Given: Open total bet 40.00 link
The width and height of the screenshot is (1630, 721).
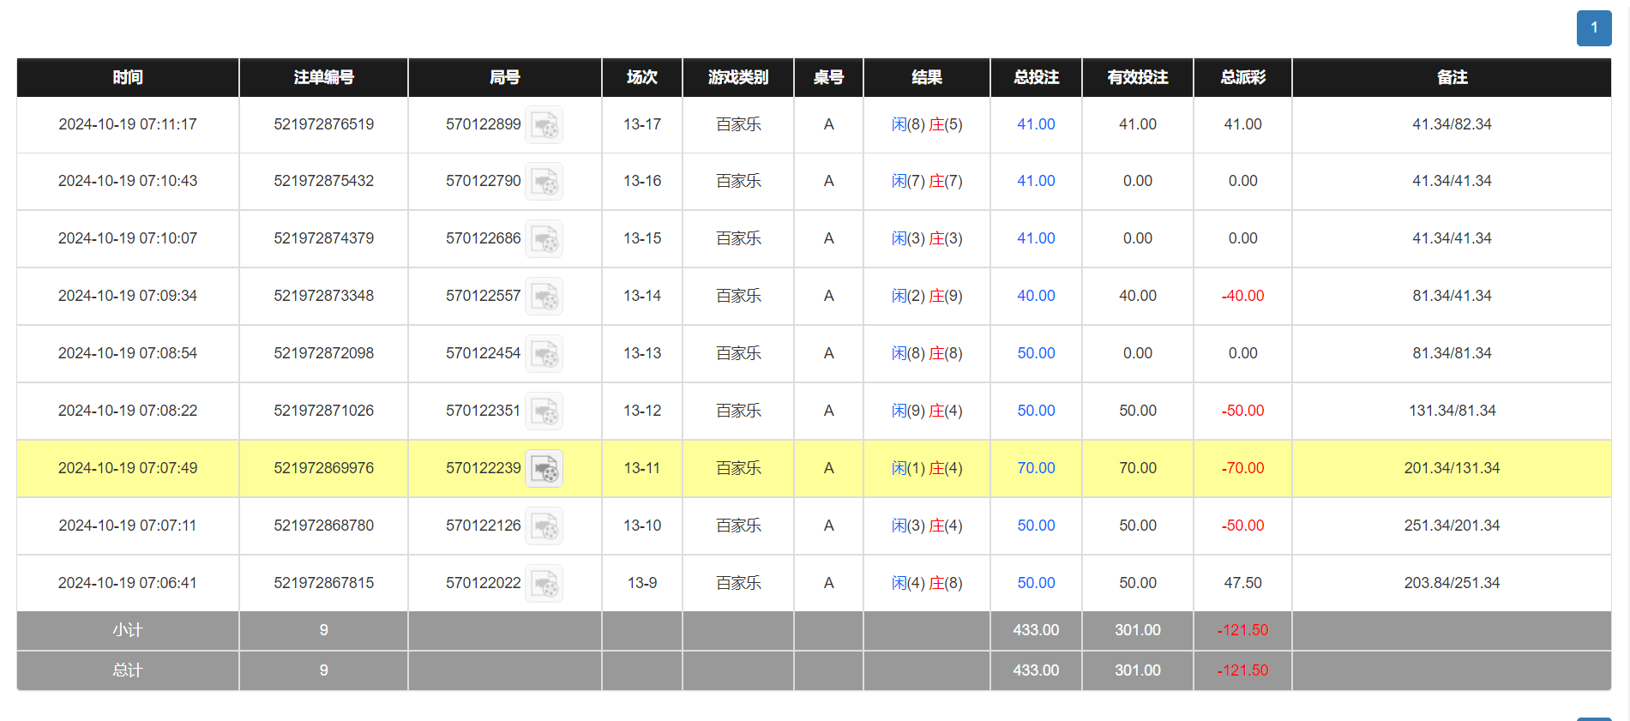Looking at the screenshot, I should (1036, 296).
